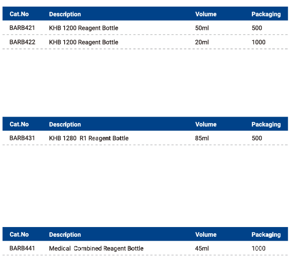This screenshot has height=264, width=296.
Task: Click packaging value 1000 for BARB441
Action: 259,248
